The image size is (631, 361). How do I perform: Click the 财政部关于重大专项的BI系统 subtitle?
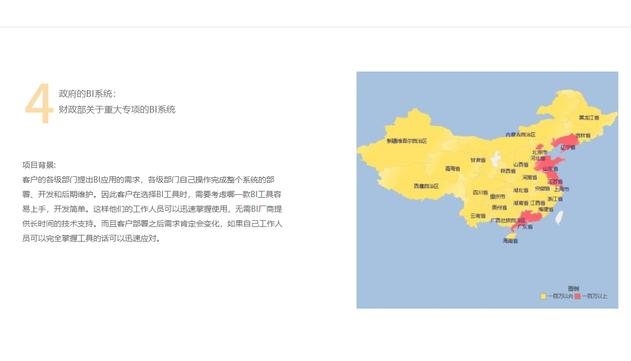tap(117, 109)
